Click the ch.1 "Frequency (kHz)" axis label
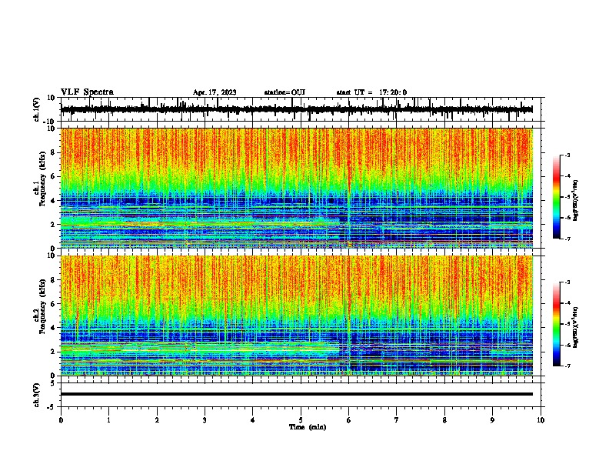This screenshot has width=609, height=471. point(42,179)
